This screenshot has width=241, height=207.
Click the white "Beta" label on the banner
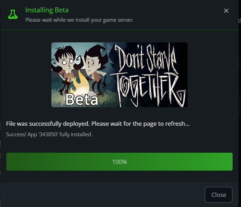coord(82,99)
